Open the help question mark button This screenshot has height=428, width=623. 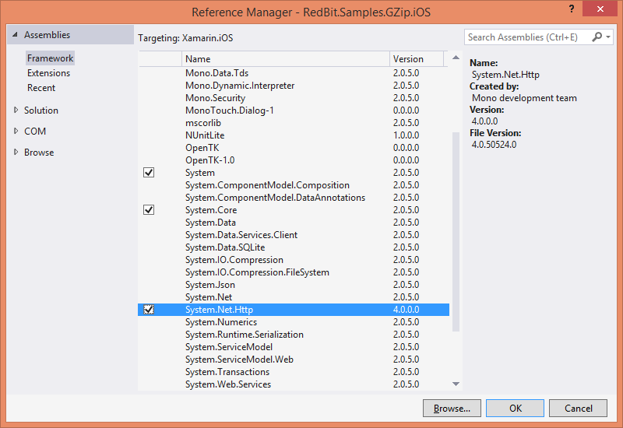(572, 9)
